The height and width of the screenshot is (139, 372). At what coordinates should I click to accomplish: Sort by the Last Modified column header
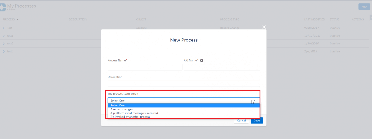tap(314, 20)
